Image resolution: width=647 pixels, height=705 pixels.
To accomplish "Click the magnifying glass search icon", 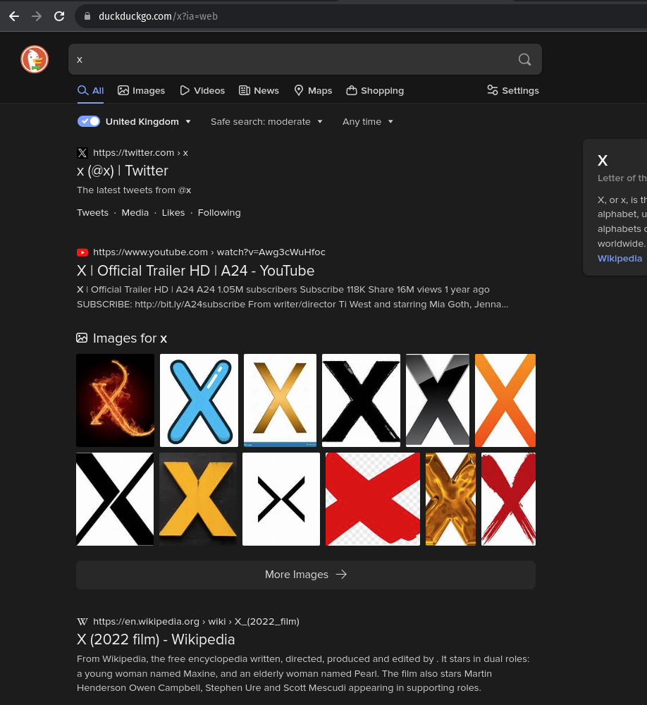I will (524, 59).
